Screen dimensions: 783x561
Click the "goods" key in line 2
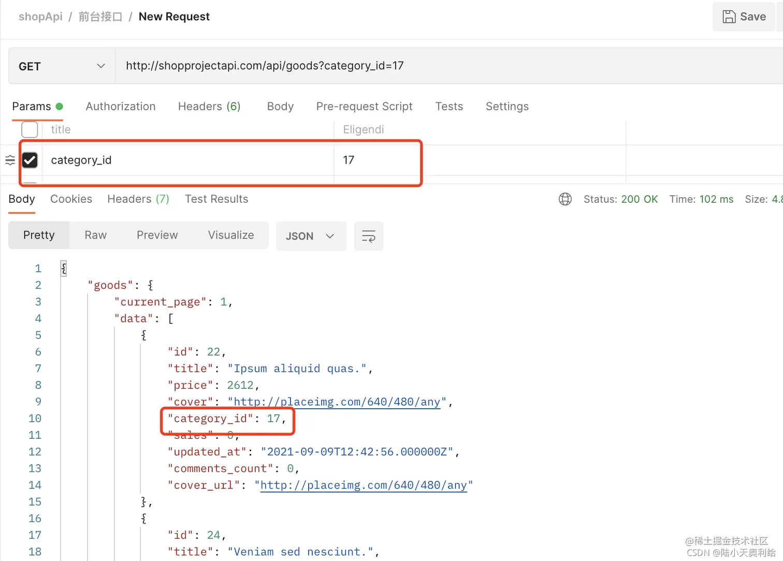[x=110, y=285]
